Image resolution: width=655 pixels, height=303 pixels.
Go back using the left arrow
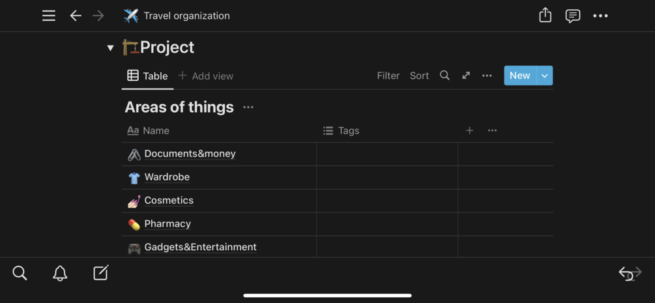(x=76, y=16)
